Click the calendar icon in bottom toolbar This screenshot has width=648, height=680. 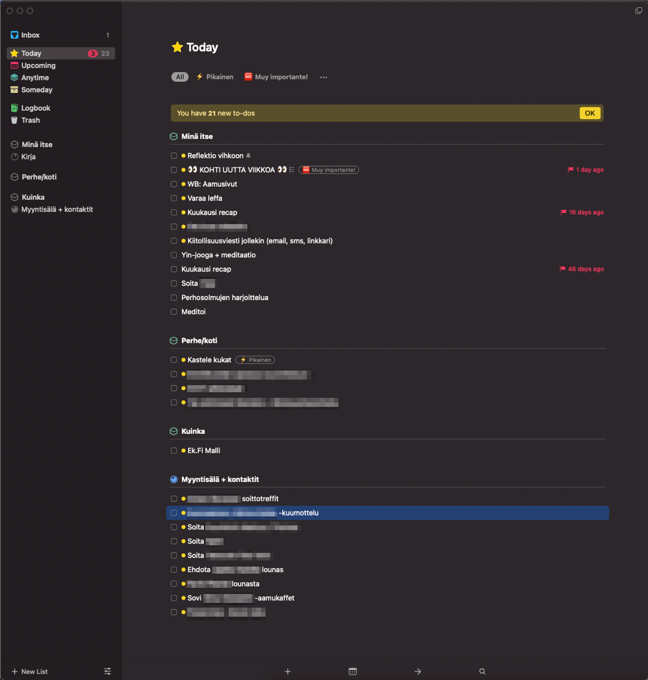[x=353, y=672]
